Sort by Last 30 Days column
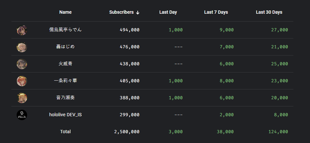Image resolution: width=310 pixels, height=143 pixels. (x=269, y=12)
